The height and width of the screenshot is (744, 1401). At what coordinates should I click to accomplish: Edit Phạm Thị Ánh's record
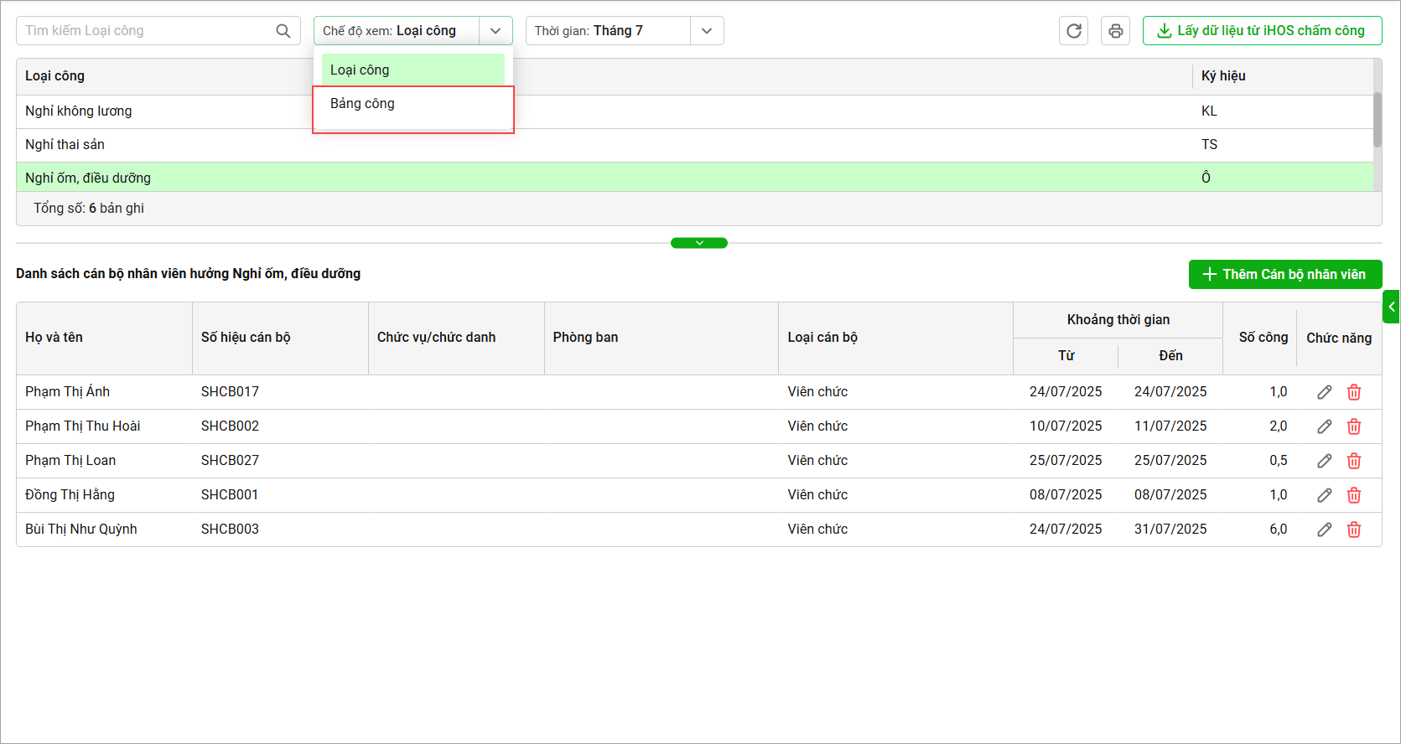[x=1324, y=392]
